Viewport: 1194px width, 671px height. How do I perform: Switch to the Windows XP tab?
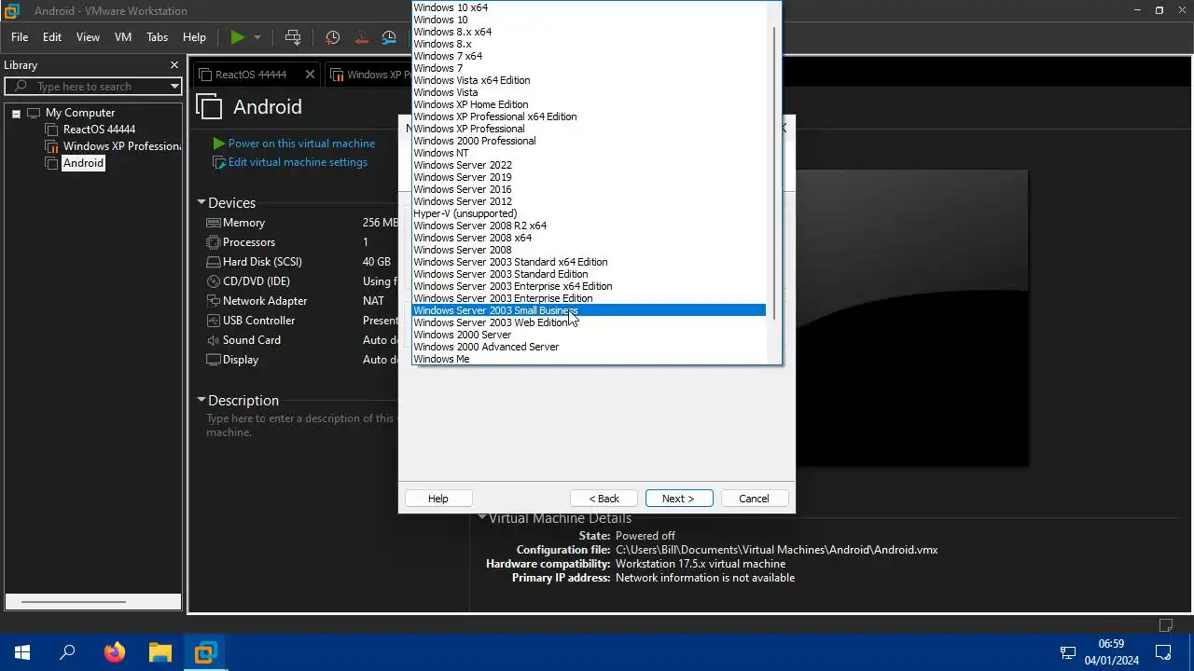tap(369, 75)
